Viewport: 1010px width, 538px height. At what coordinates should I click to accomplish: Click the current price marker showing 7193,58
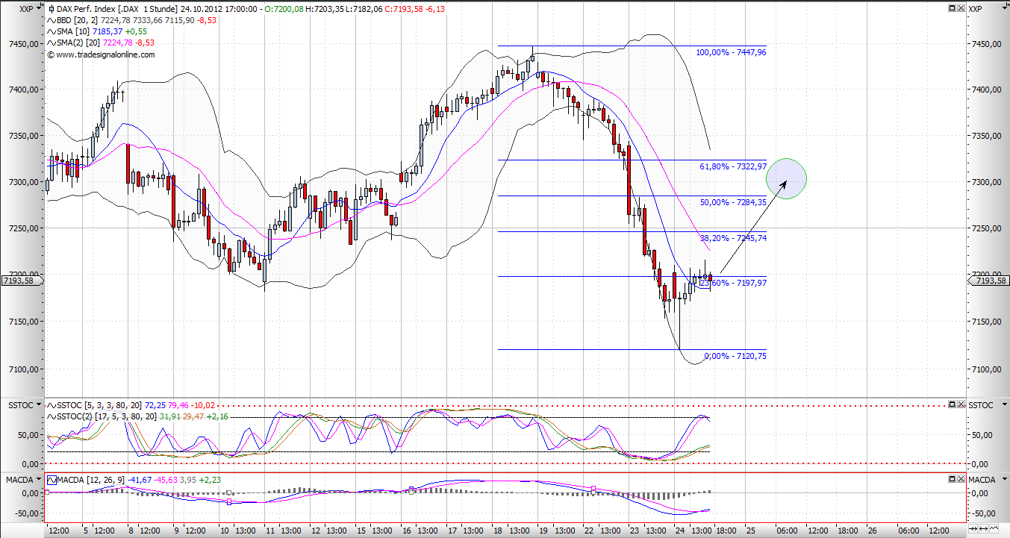coord(17,280)
